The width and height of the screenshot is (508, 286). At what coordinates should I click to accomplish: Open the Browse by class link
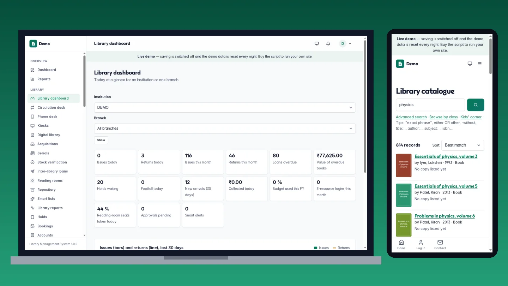click(443, 117)
